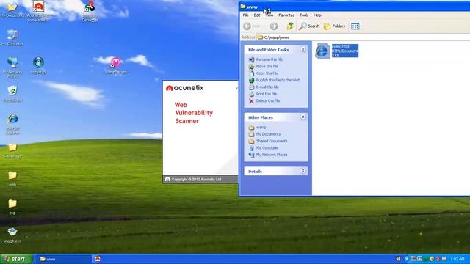Go up one folder level

pyautogui.click(x=290, y=26)
